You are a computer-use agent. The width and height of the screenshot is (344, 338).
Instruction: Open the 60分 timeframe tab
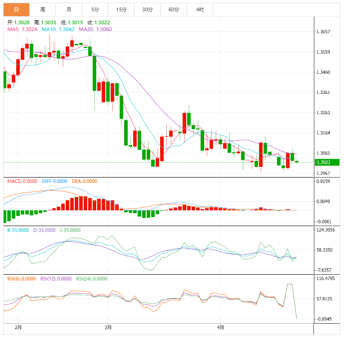point(174,9)
